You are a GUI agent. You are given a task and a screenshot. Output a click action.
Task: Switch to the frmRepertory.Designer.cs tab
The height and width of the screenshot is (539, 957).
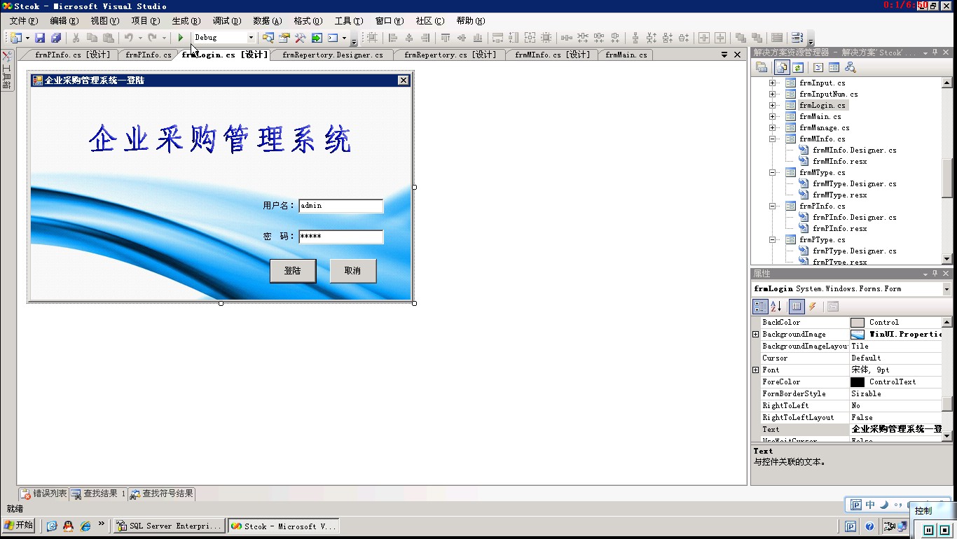pyautogui.click(x=333, y=55)
